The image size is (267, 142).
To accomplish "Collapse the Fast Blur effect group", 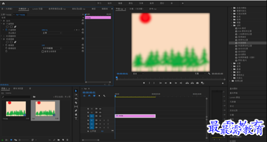I will click(x=2, y=39).
